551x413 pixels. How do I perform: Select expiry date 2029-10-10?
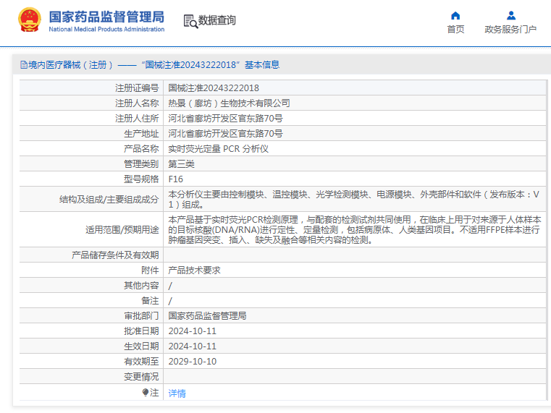coord(192,362)
